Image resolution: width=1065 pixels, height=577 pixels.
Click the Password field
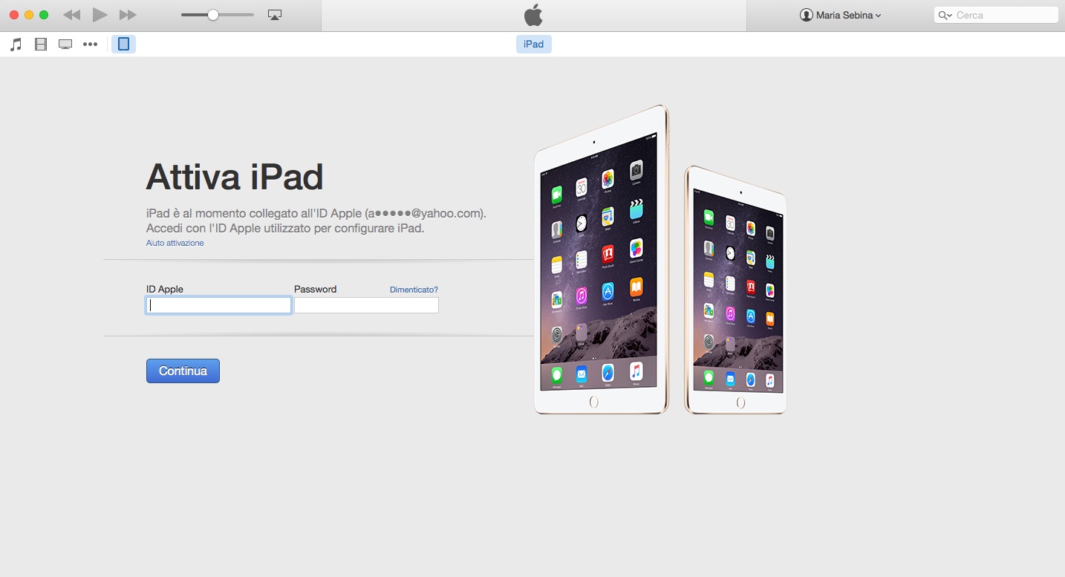[366, 305]
